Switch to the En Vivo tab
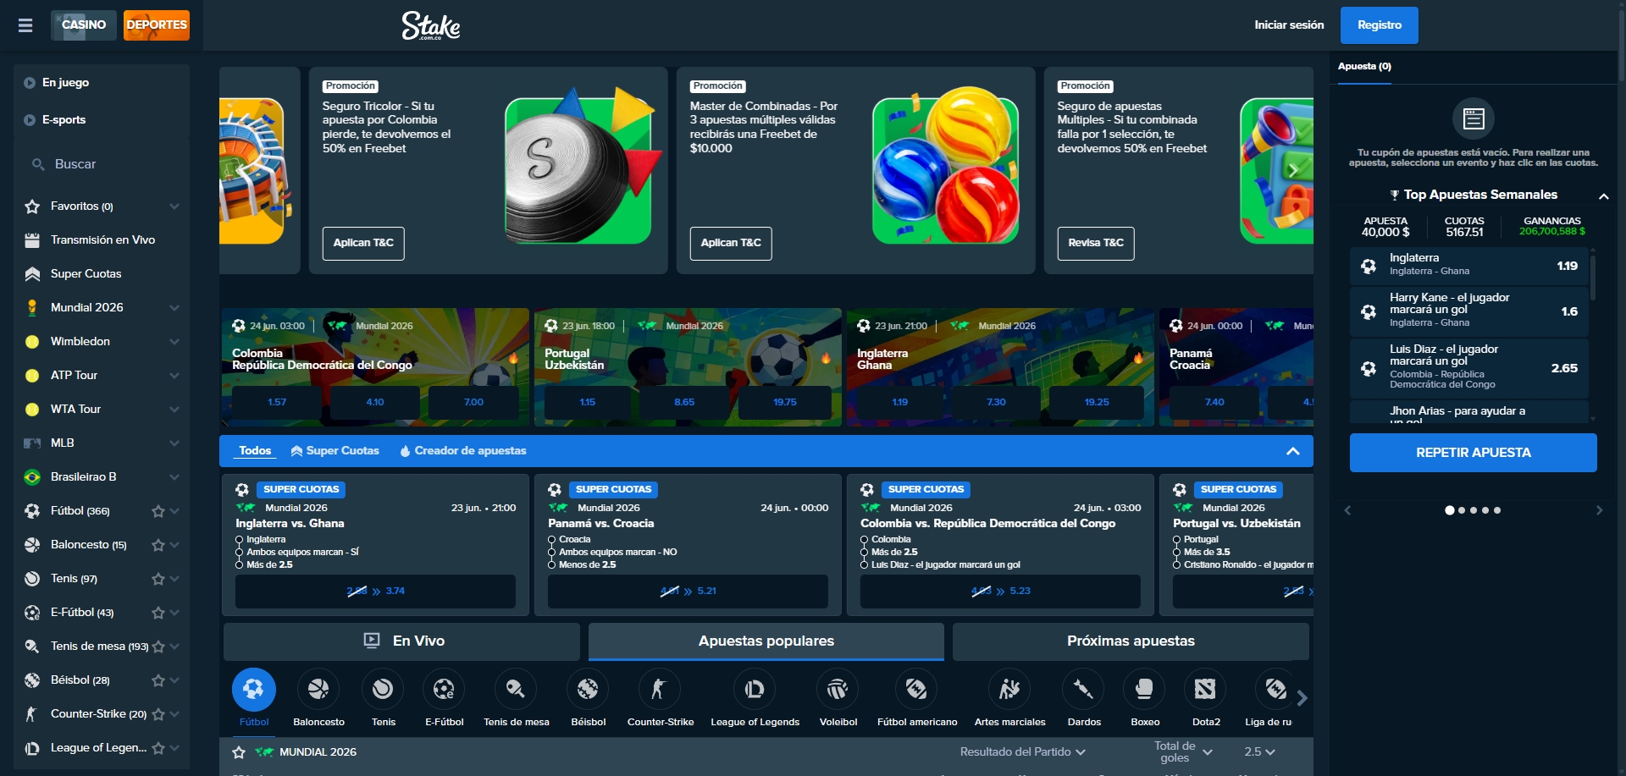This screenshot has width=1626, height=776. pos(401,641)
